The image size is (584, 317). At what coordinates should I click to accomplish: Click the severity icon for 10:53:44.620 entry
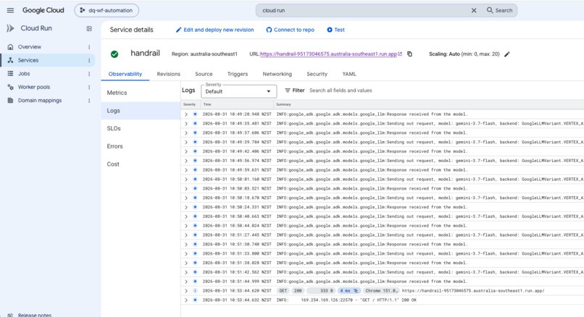(195, 291)
